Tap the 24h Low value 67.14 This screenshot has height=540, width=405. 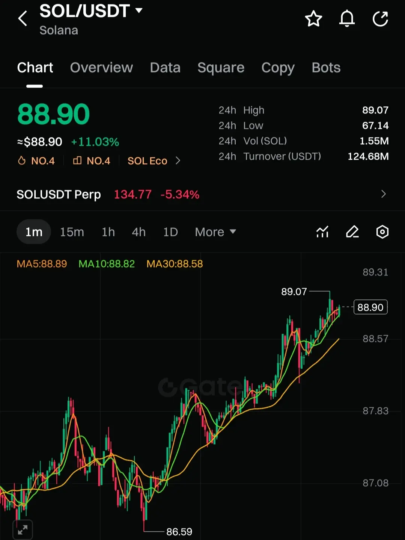[x=375, y=126]
